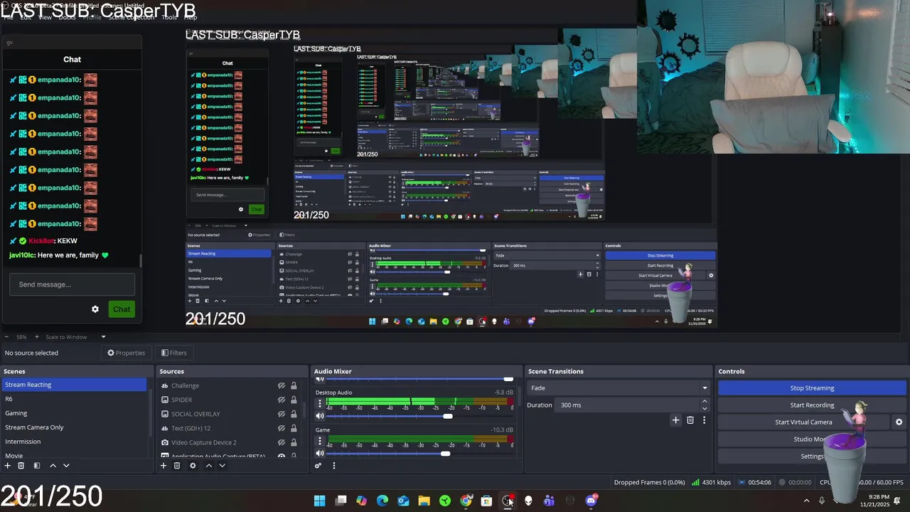This screenshot has width=910, height=512.
Task: Move source down with Sources panel down arrow
Action: click(x=222, y=466)
